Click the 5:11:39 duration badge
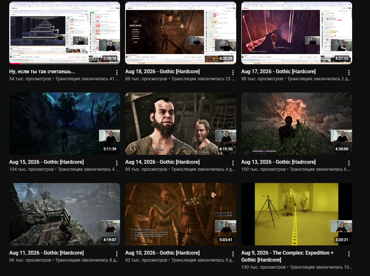The image size is (370, 276). point(110,149)
